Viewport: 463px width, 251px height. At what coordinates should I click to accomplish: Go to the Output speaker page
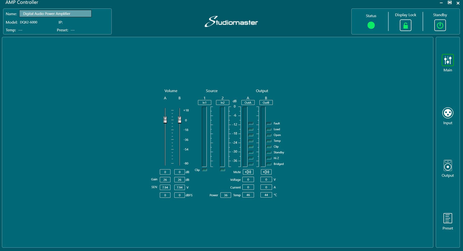coord(448,166)
